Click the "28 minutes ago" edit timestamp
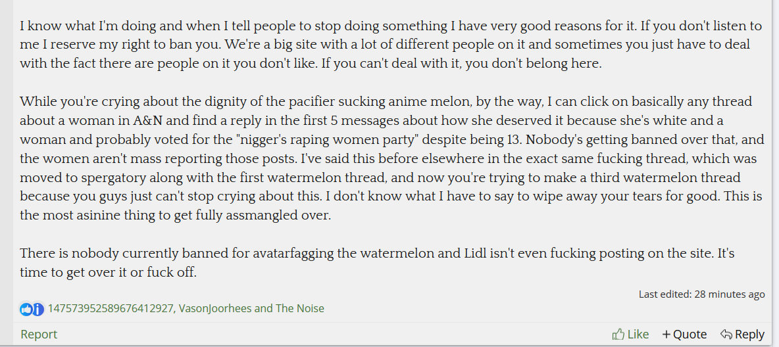 coord(730,294)
